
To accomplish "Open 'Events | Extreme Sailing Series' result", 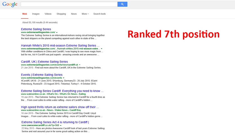I will click(42, 75).
